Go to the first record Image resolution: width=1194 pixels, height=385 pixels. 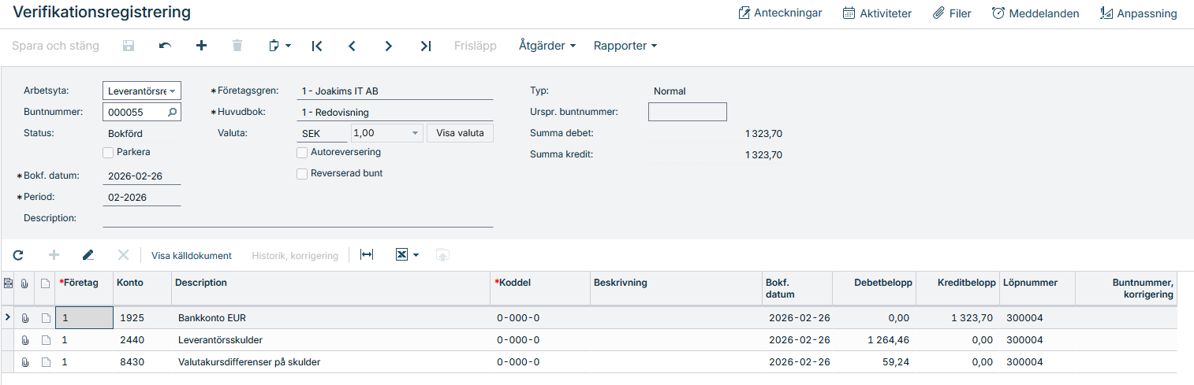[x=317, y=46]
